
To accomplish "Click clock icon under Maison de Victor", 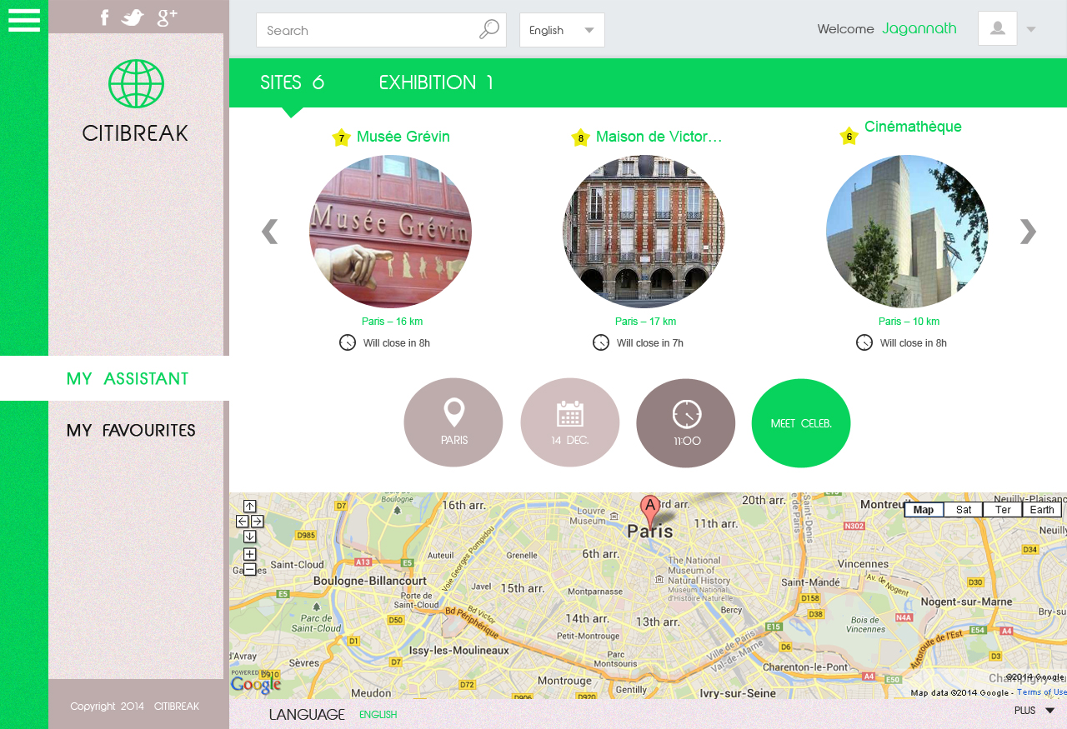I will pyautogui.click(x=601, y=342).
